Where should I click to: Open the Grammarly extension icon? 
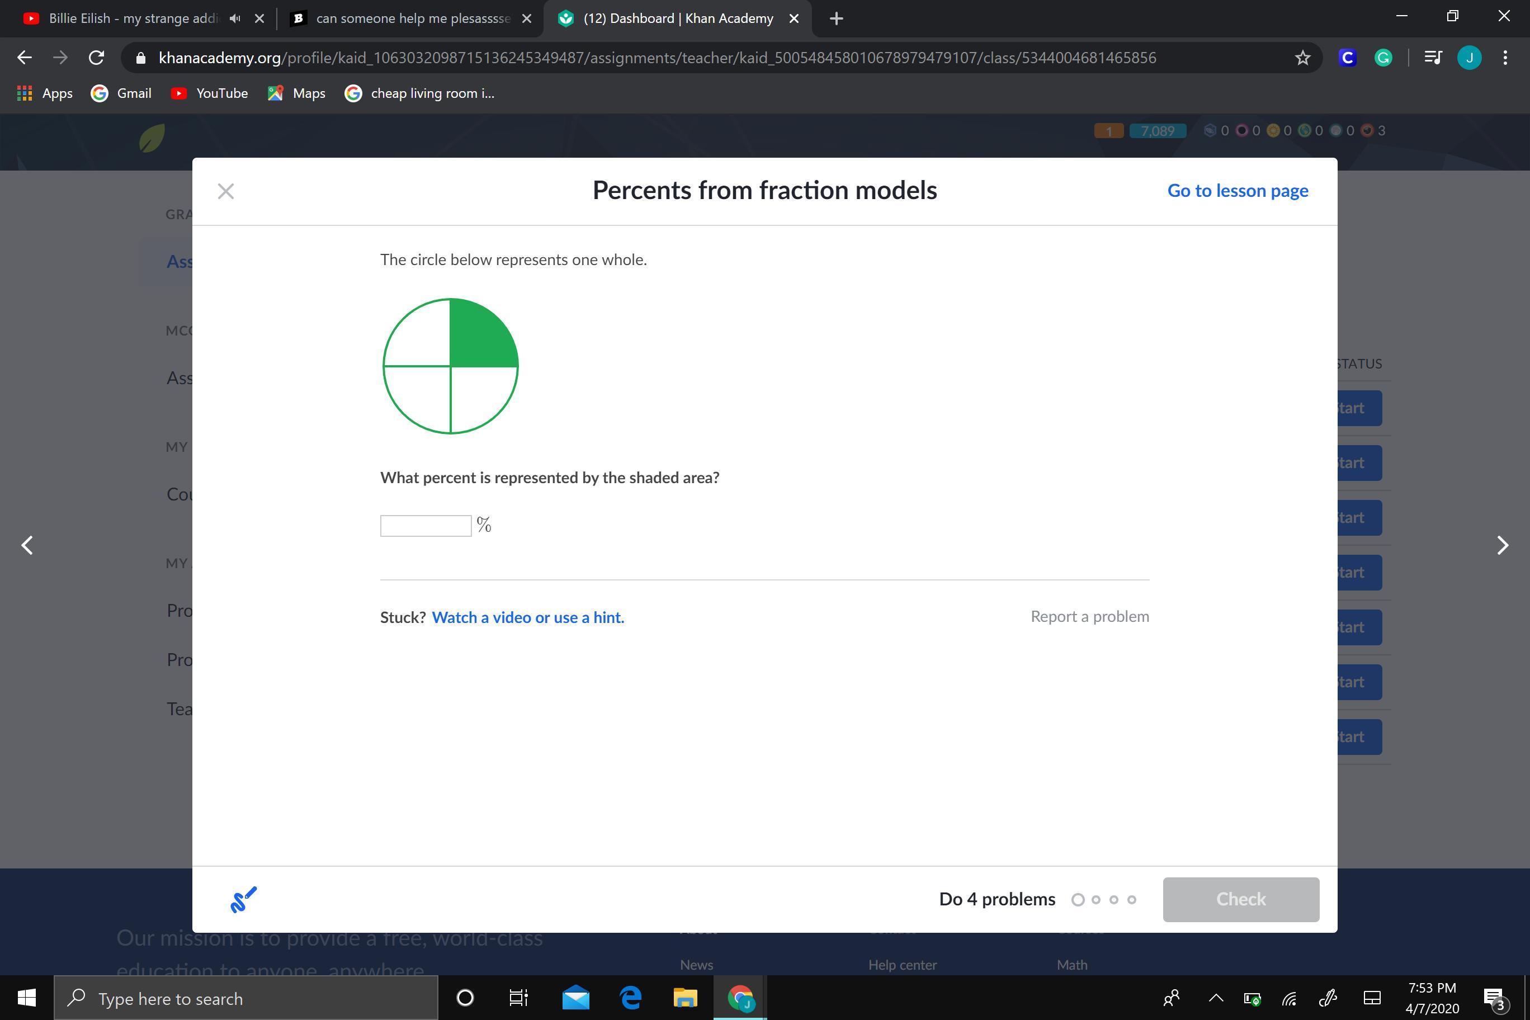click(1383, 58)
